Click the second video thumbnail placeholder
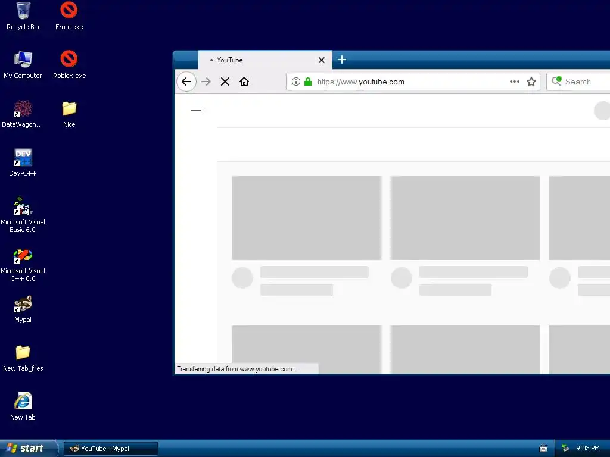Image resolution: width=610 pixels, height=457 pixels. coord(465,218)
